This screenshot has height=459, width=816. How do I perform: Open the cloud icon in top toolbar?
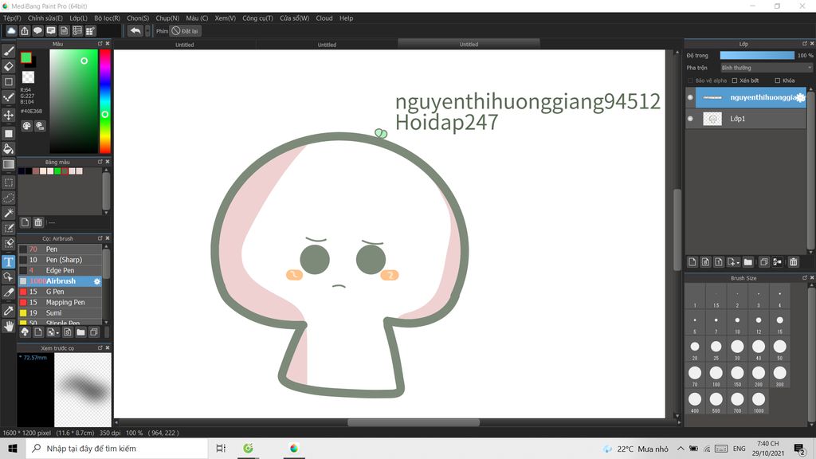11,31
